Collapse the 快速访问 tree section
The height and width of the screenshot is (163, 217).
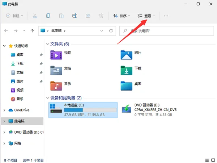coord(4,46)
